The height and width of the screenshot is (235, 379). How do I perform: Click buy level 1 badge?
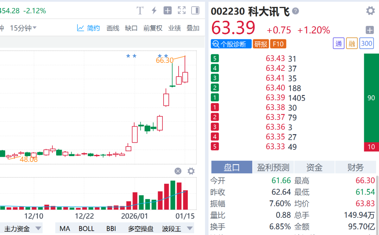point(215,107)
